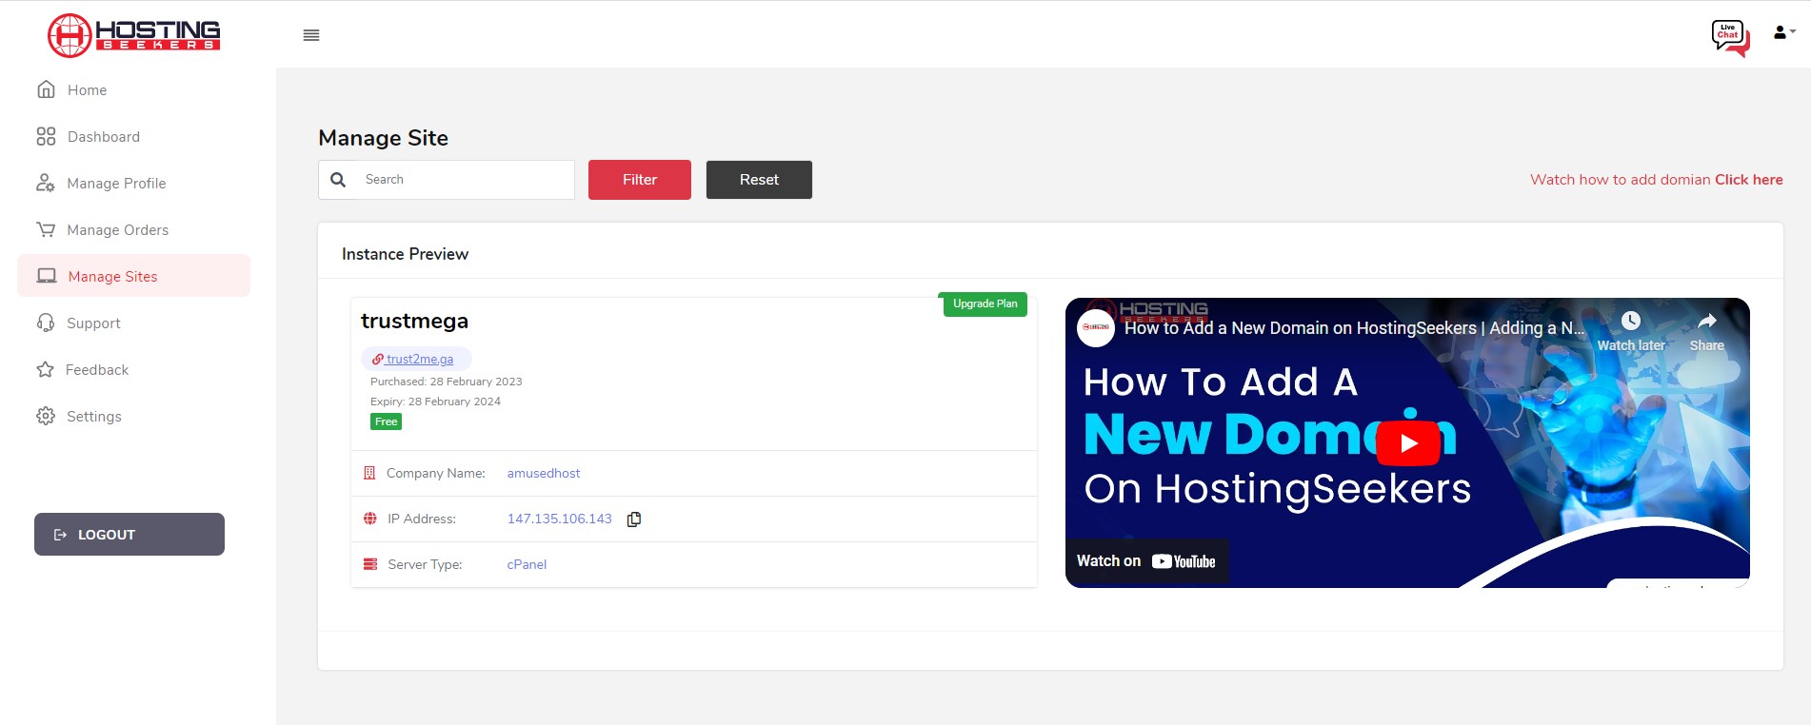The image size is (1811, 725).
Task: Click the Settings gear icon
Action: coord(45,416)
